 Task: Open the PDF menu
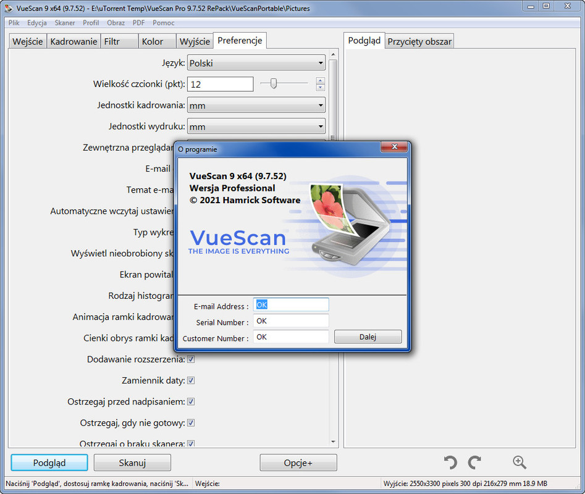(138, 23)
